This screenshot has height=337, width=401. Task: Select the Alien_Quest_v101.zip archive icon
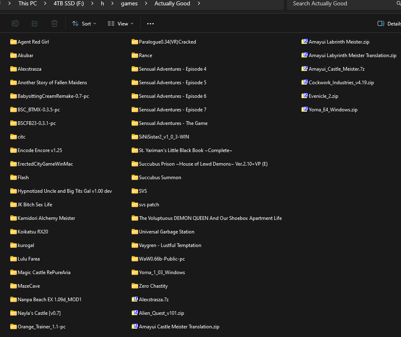135,313
